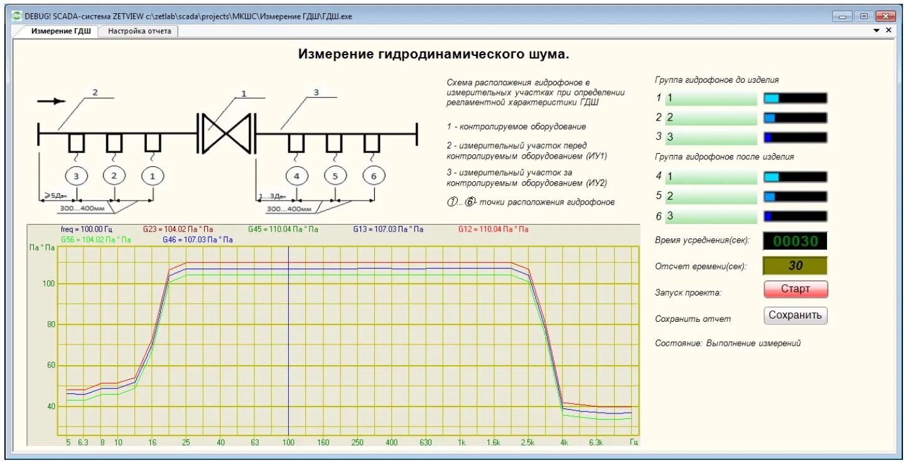
Task: Click the Сохранить button
Action: tap(796, 316)
